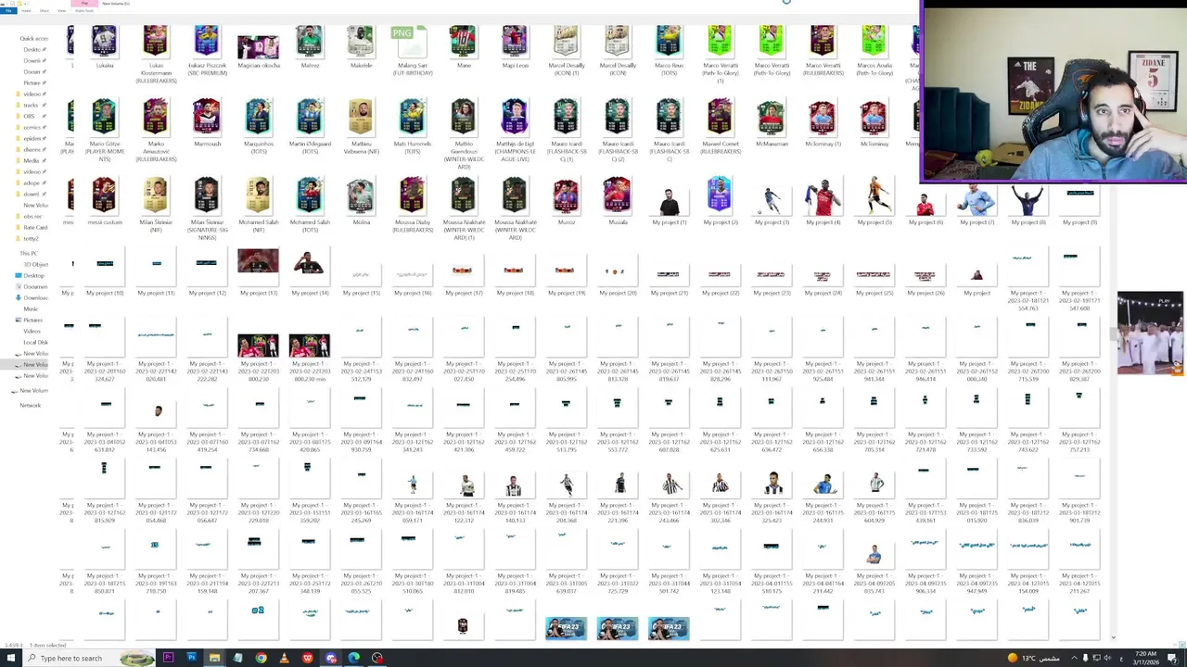Open Local Disk in navigation pane
Viewport: 1187px width, 667px height.
pyautogui.click(x=35, y=342)
